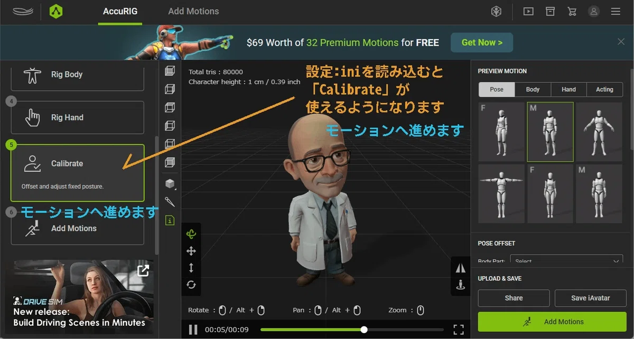Click the 'UPLOAD & SAVE' heading

(x=499, y=278)
